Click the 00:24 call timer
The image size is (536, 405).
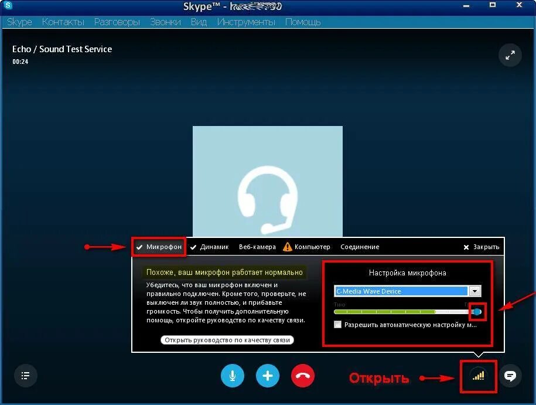click(x=20, y=62)
